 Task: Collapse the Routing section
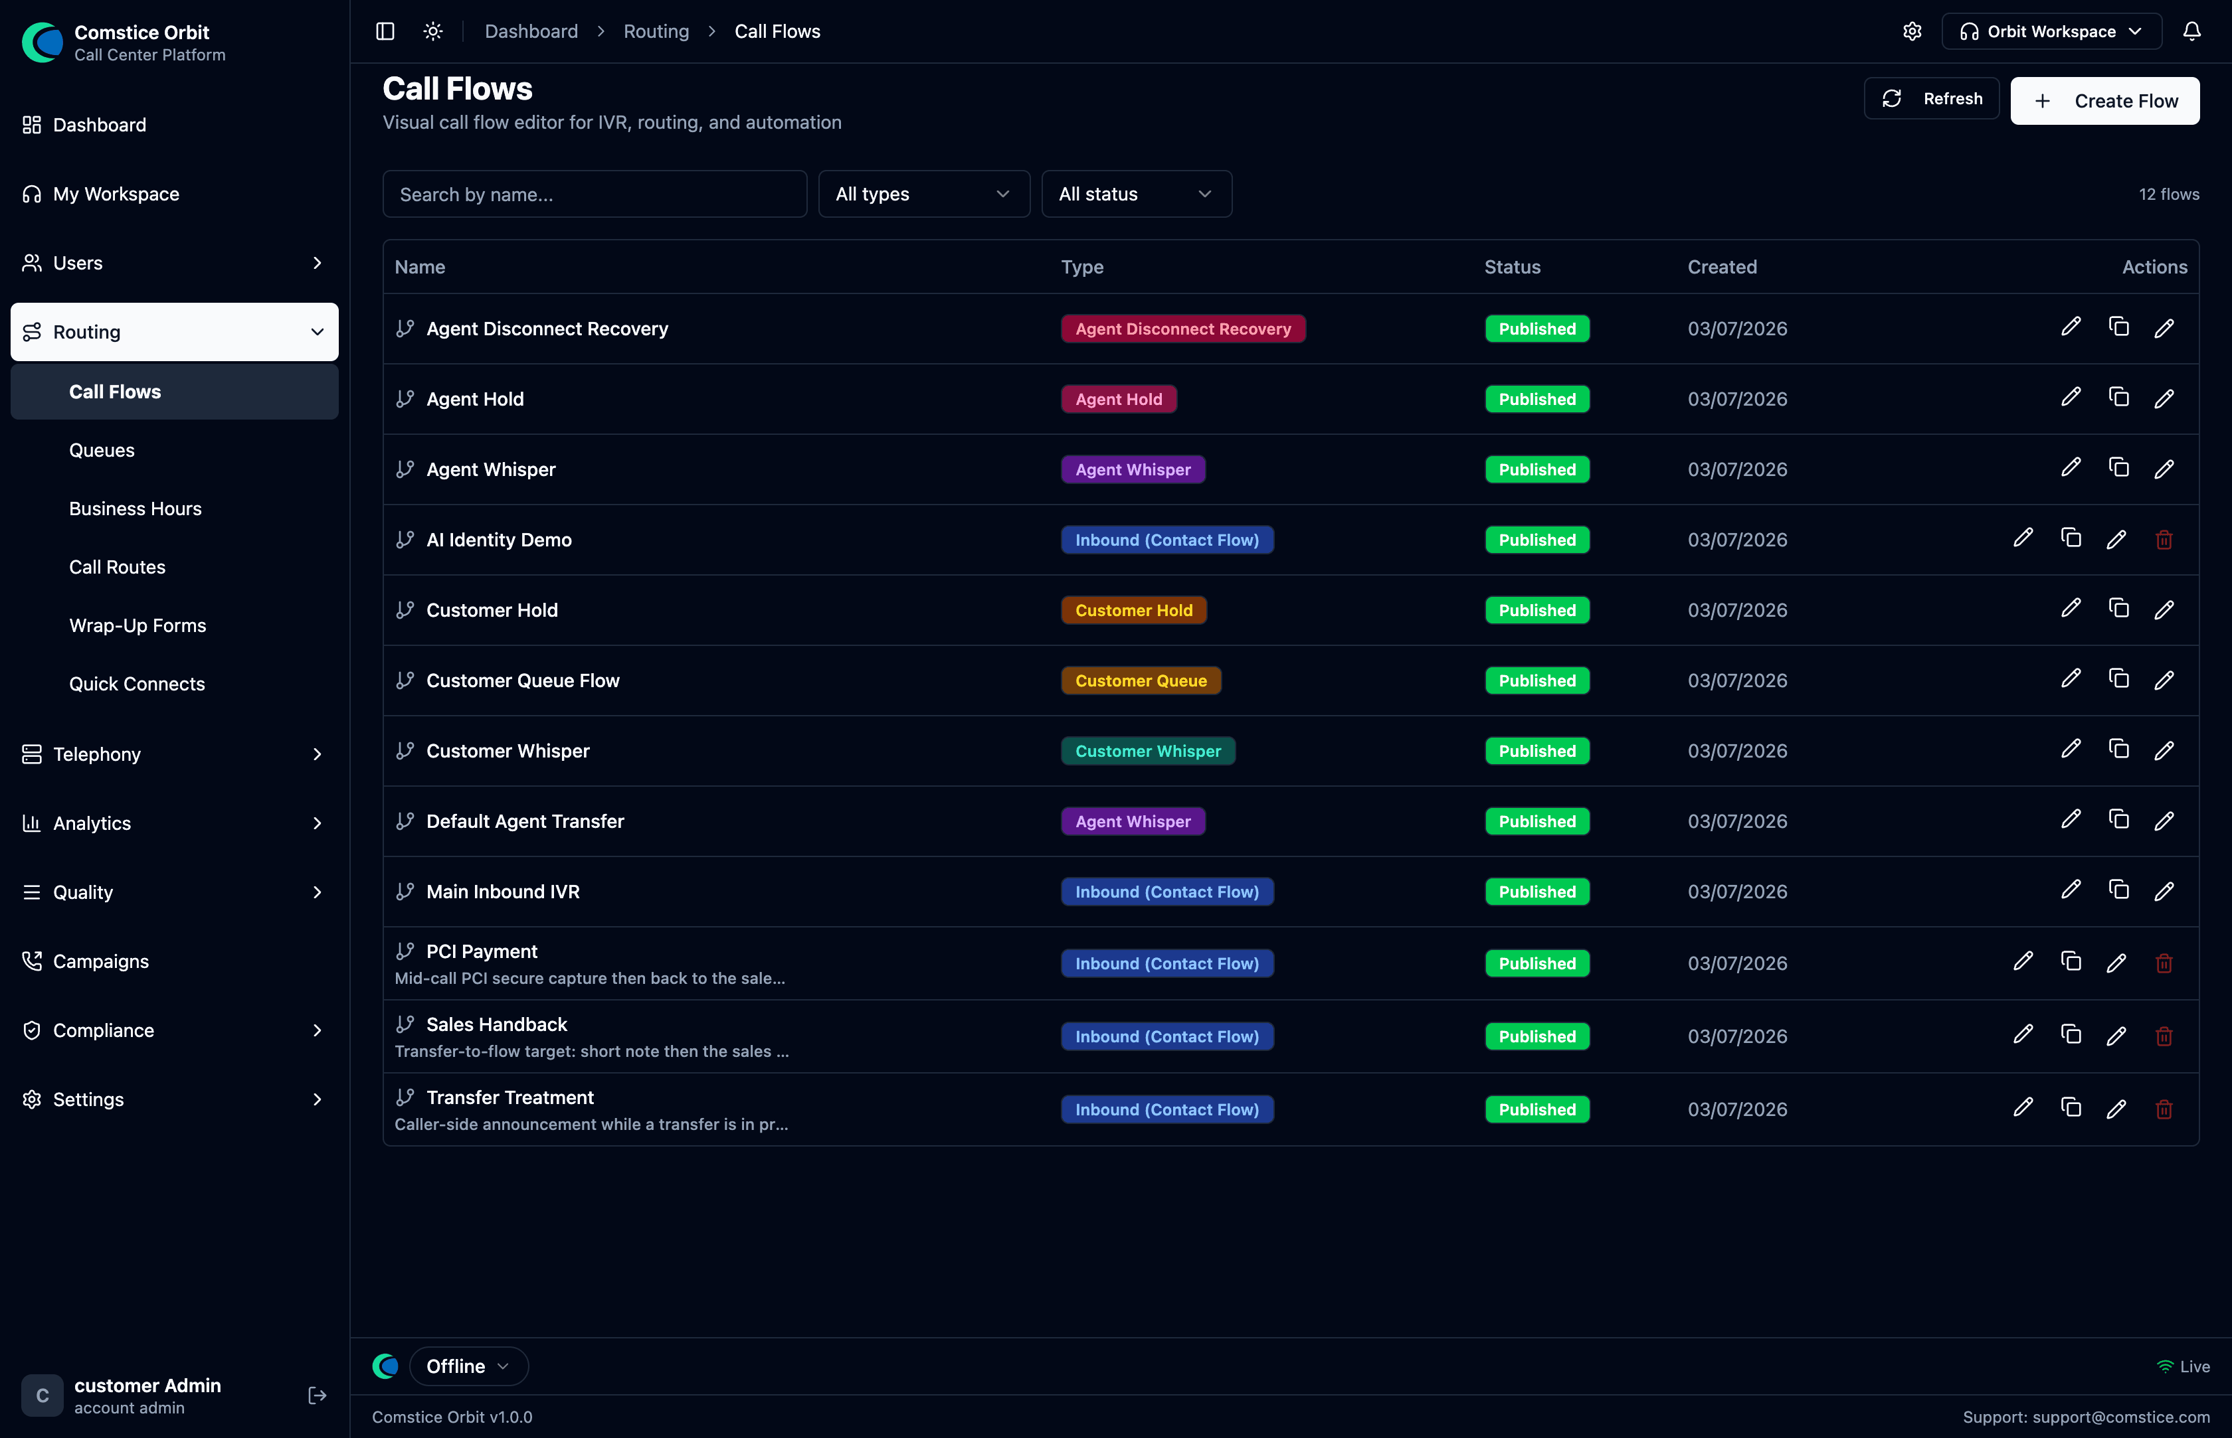pos(174,331)
